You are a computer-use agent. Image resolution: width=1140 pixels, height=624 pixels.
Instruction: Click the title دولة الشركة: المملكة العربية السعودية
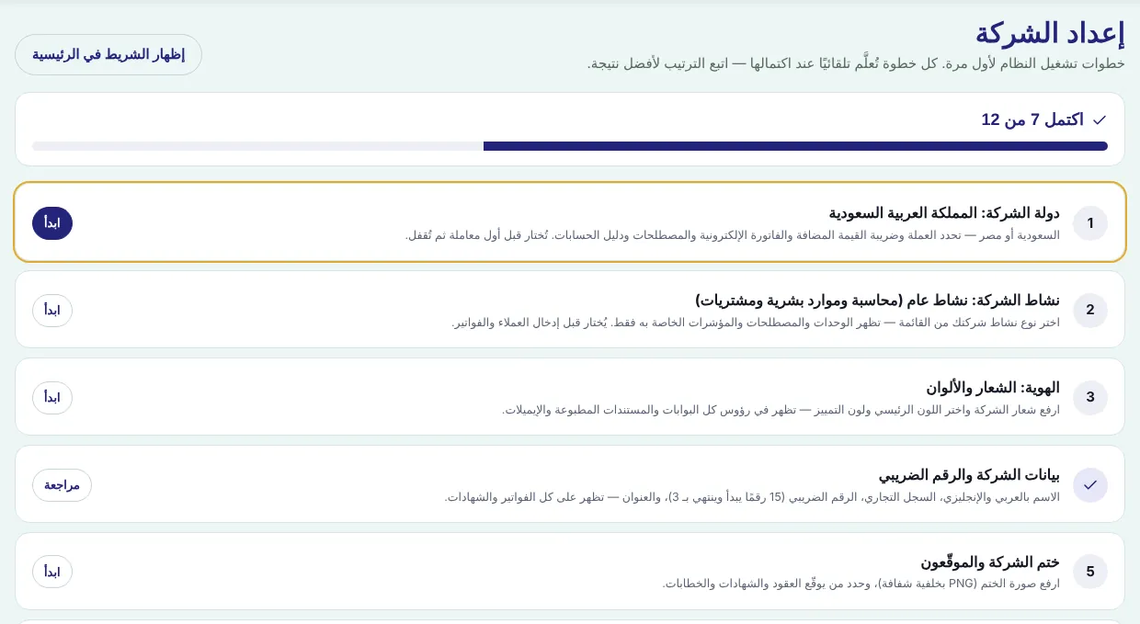(944, 213)
